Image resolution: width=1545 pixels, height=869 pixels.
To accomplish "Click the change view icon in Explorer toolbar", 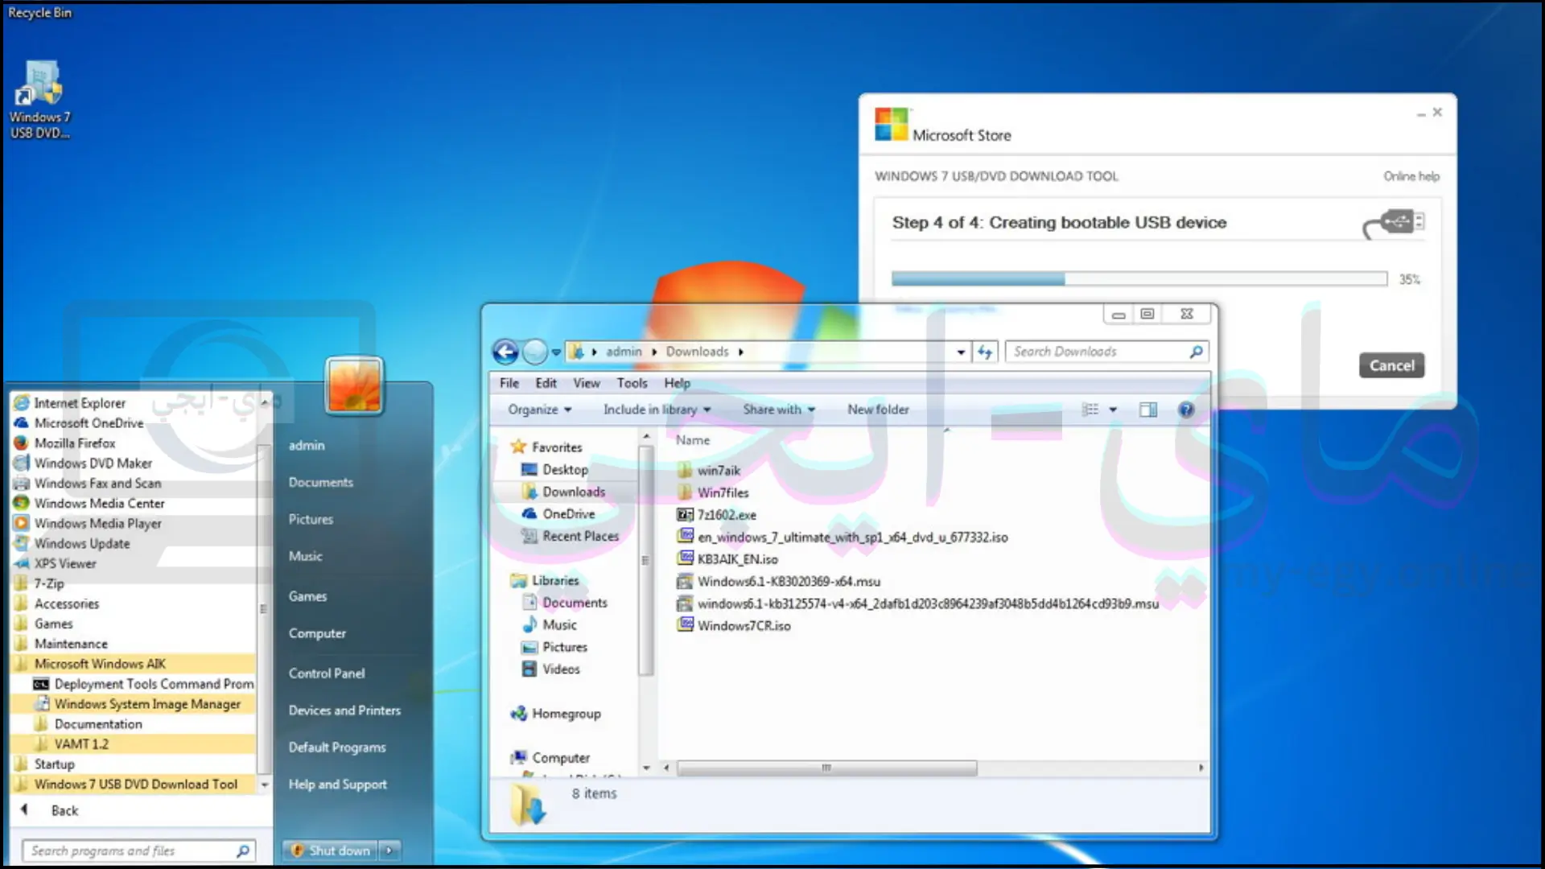I will pyautogui.click(x=1090, y=410).
